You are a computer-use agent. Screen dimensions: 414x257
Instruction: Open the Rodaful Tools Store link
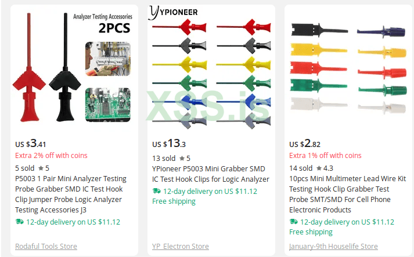point(46,247)
